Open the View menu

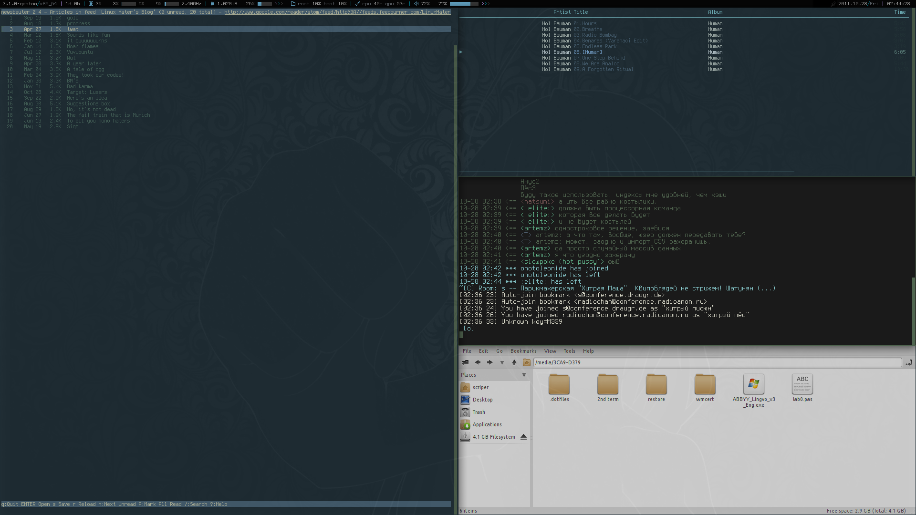550,351
